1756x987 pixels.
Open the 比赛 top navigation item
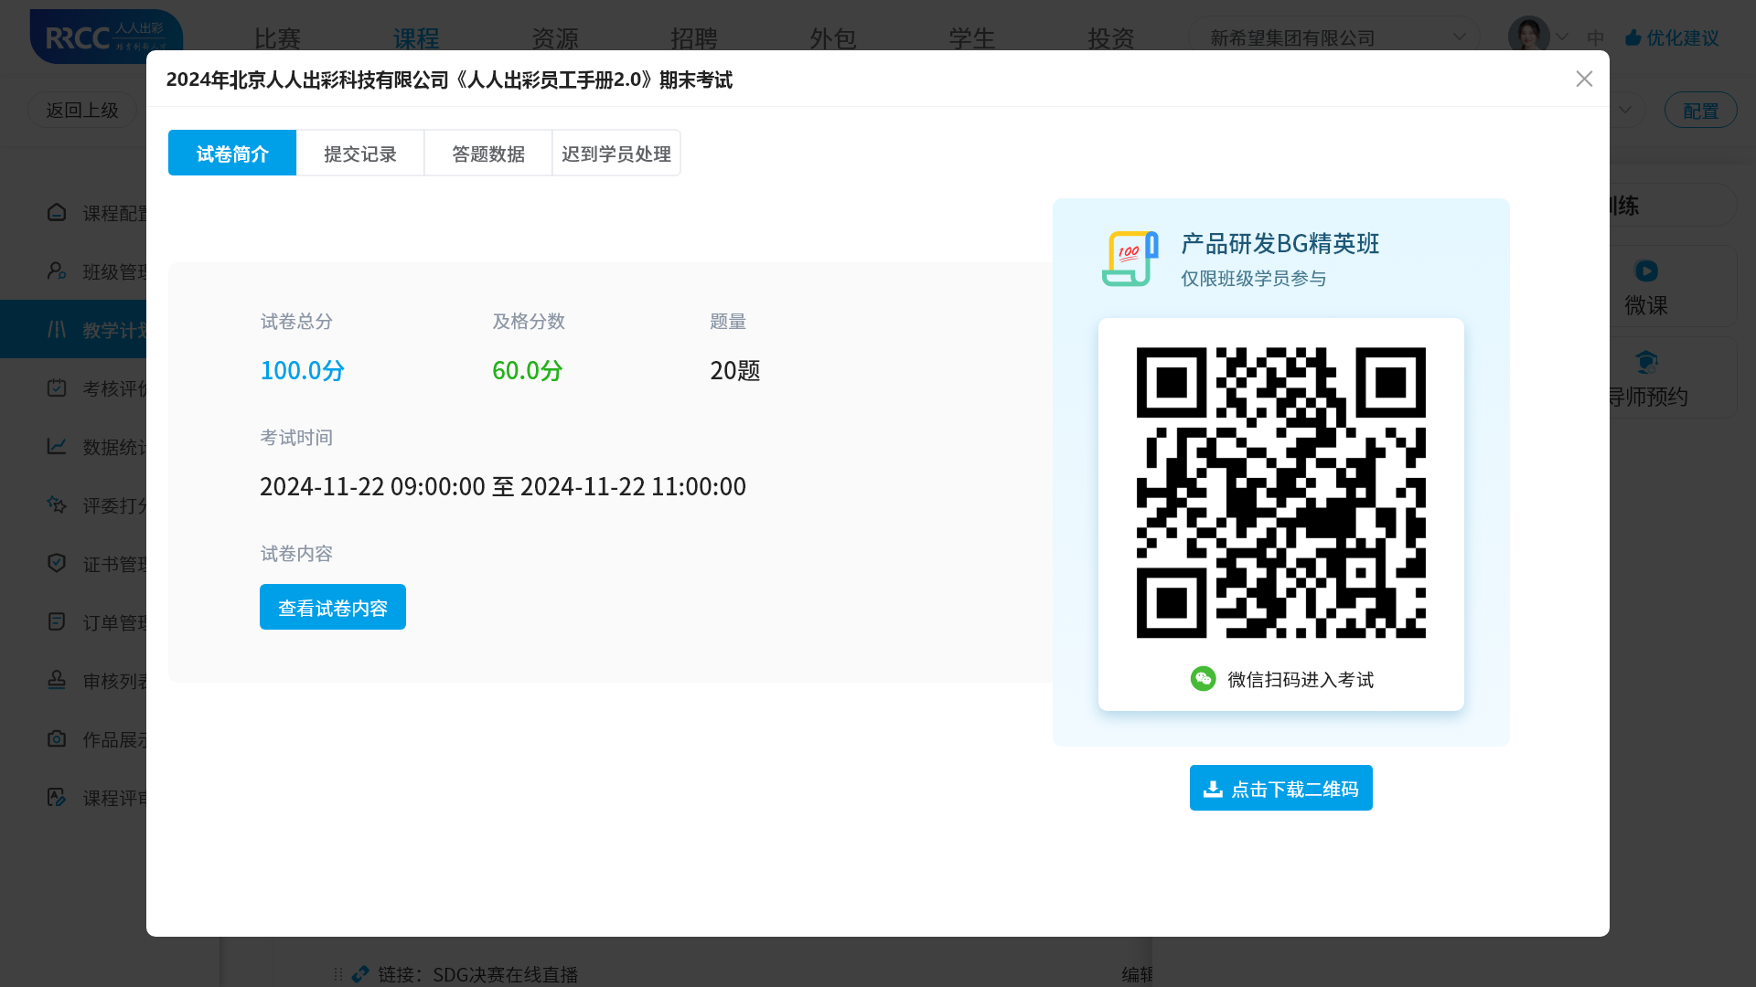[277, 38]
